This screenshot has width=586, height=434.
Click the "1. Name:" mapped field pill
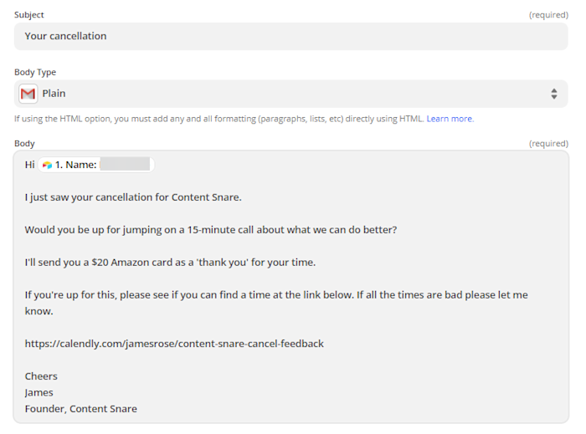click(x=75, y=165)
